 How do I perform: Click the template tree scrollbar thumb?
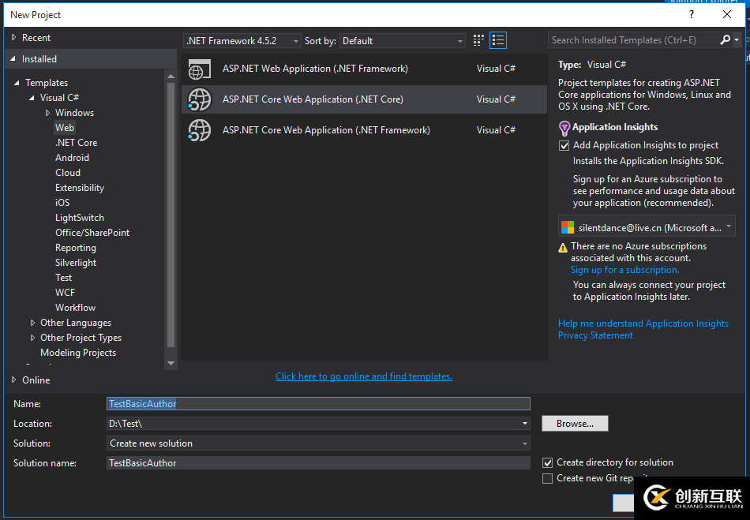coord(171,215)
